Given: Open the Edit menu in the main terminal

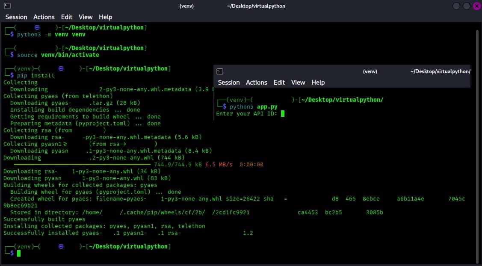Looking at the screenshot, I should tap(66, 17).
